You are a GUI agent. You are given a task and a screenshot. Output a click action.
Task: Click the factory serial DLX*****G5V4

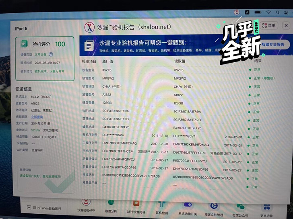(x=113, y=135)
